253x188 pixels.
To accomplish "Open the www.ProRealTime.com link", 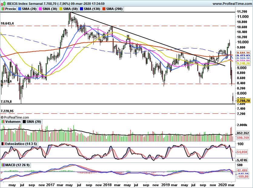I will point(232,4).
